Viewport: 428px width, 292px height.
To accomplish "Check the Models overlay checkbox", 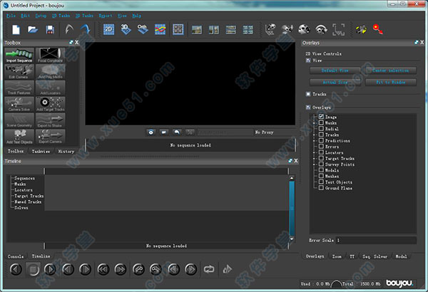I will coord(321,170).
